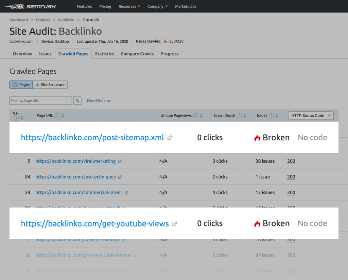348x280 pixels.
Task: Switch to the Statistics tab
Action: pos(104,53)
